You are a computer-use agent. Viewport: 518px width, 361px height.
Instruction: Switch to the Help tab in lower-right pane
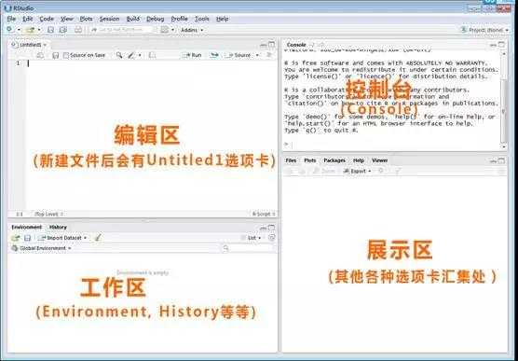click(359, 160)
